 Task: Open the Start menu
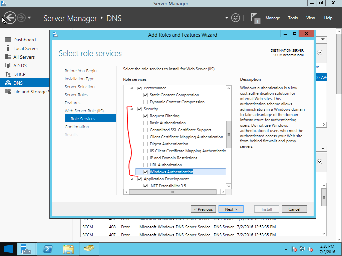point(8,249)
